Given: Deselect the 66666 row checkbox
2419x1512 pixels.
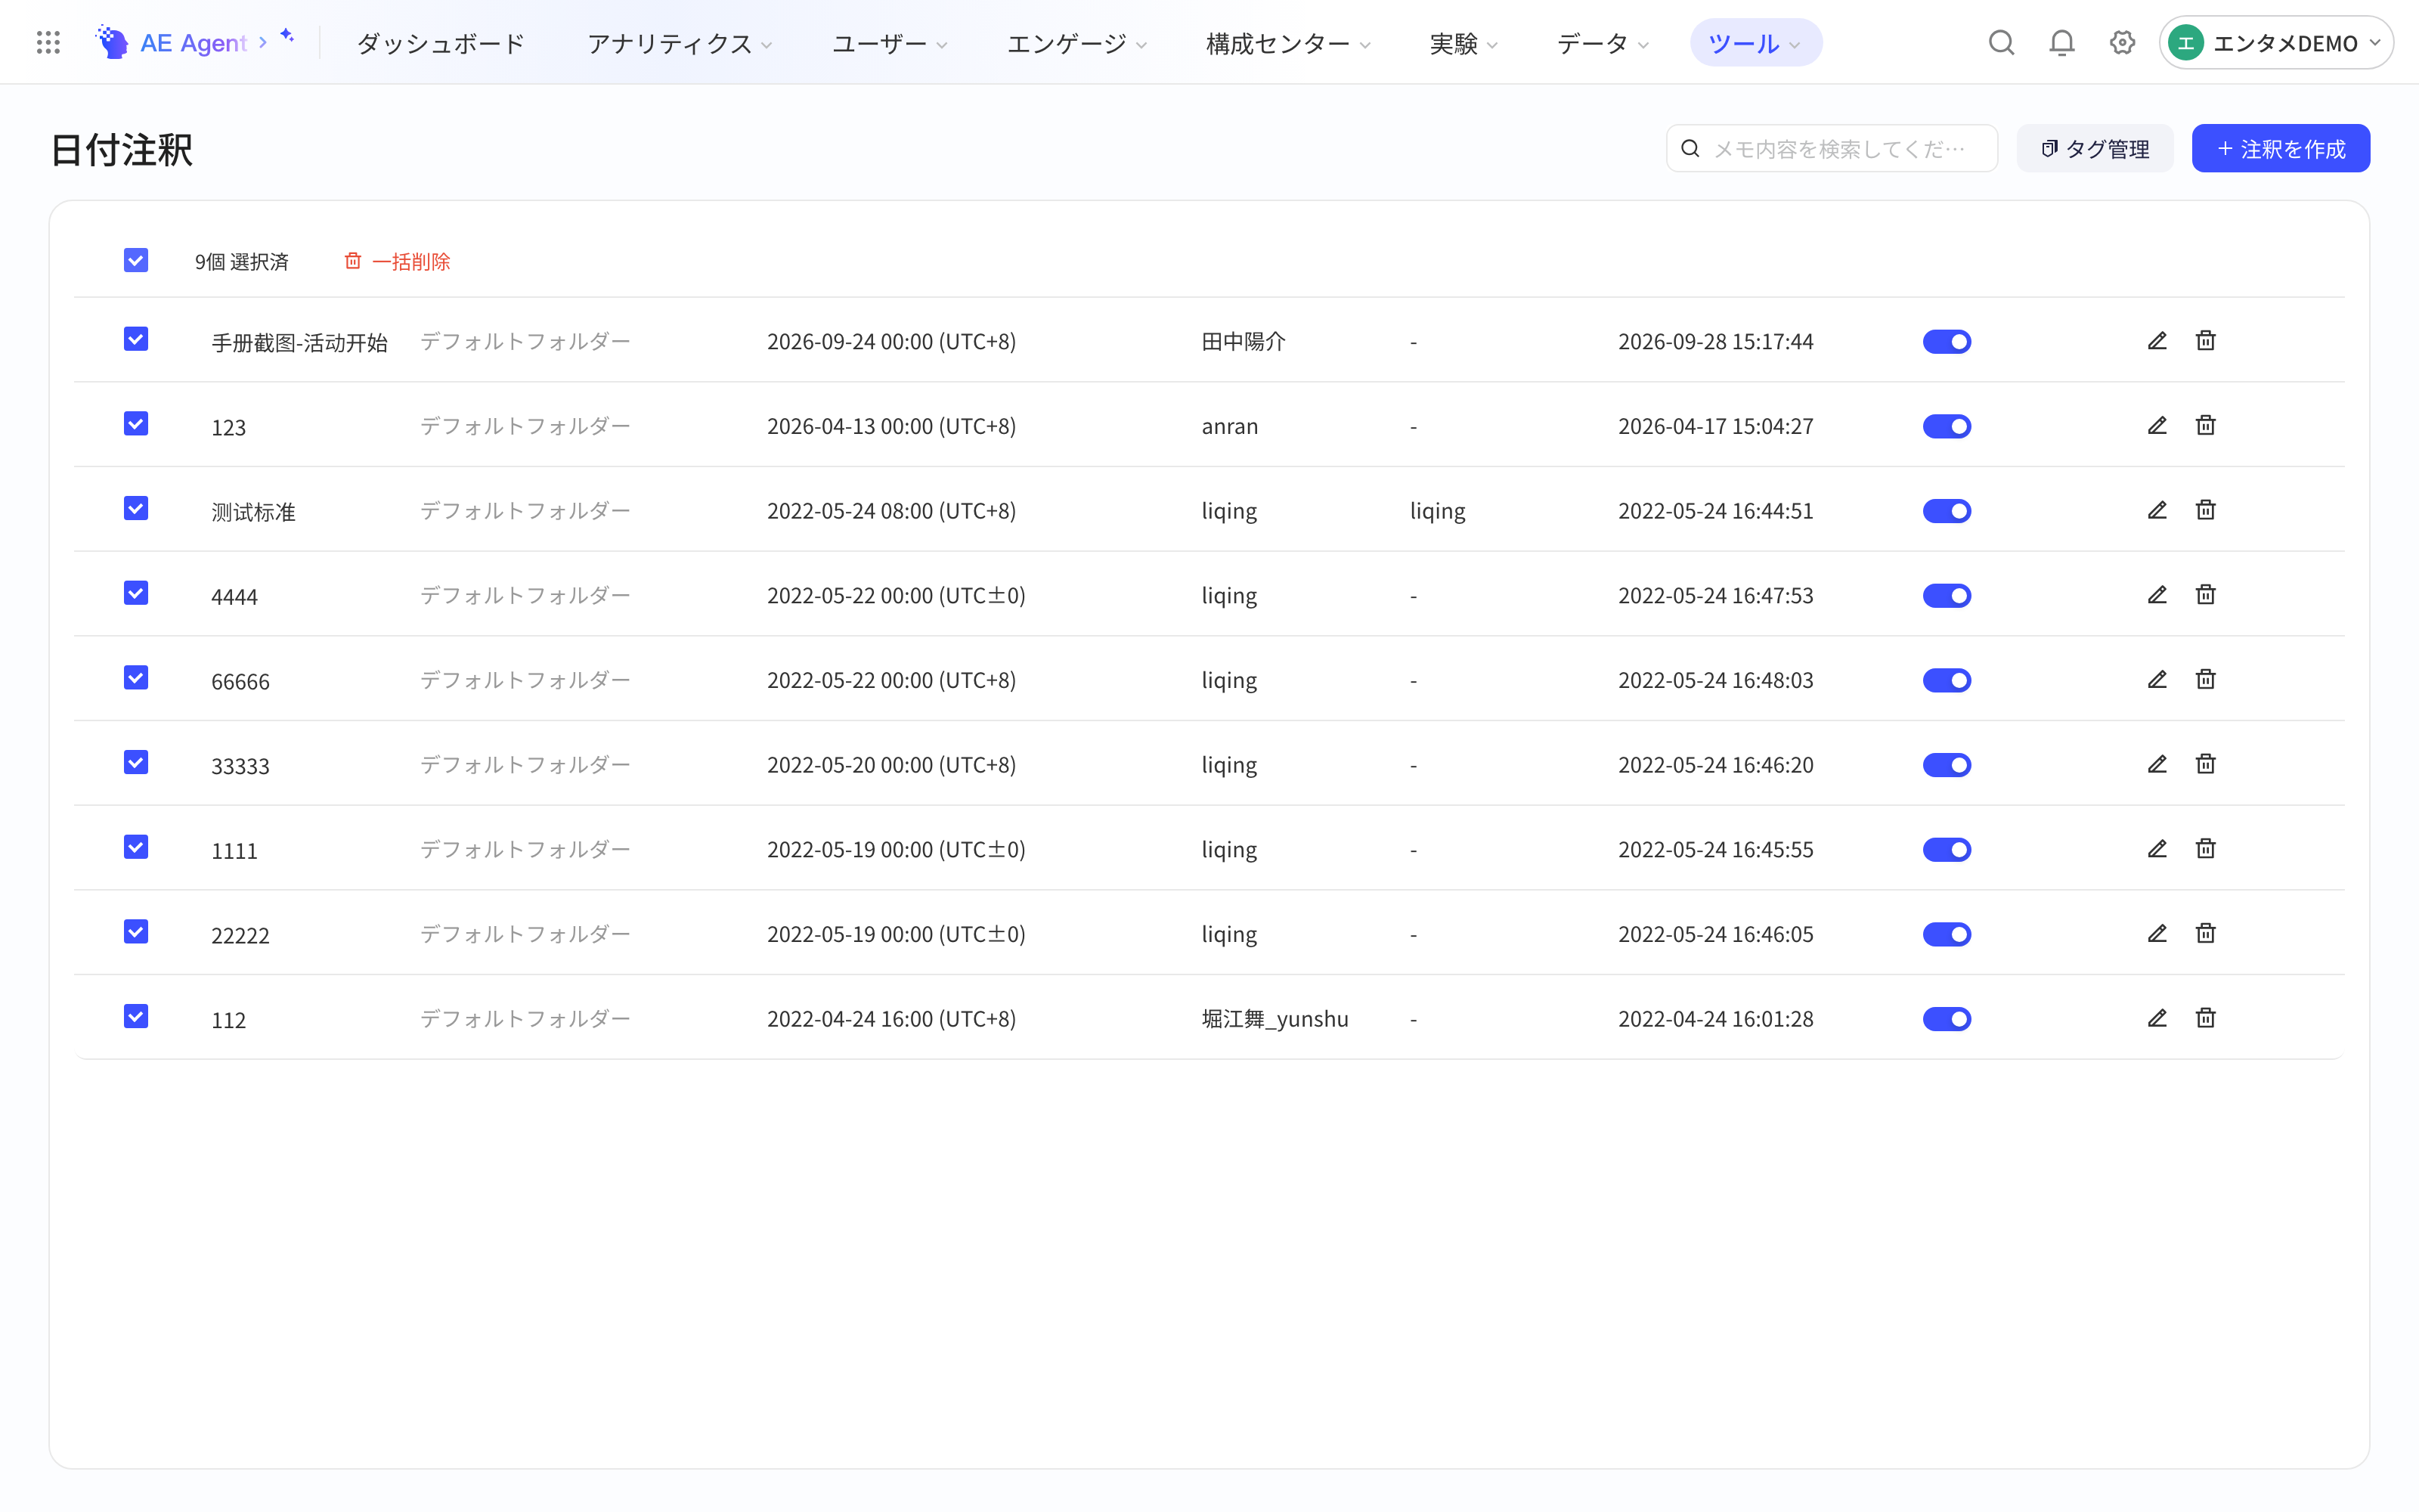Looking at the screenshot, I should pos(136,678).
